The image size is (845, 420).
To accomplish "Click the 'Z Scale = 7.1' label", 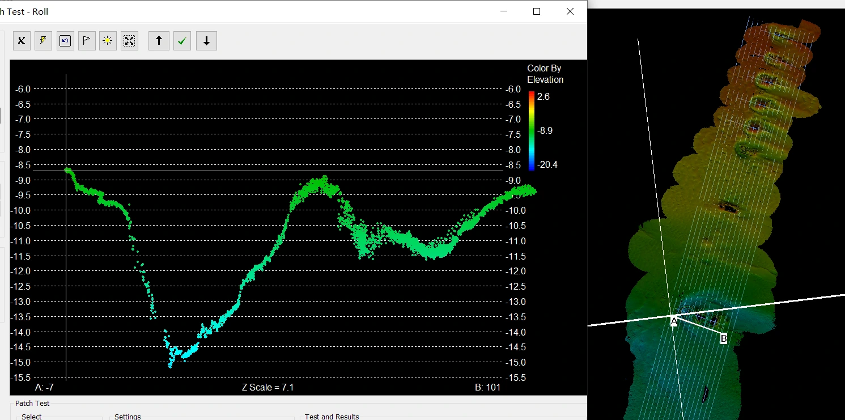I will coord(267,388).
